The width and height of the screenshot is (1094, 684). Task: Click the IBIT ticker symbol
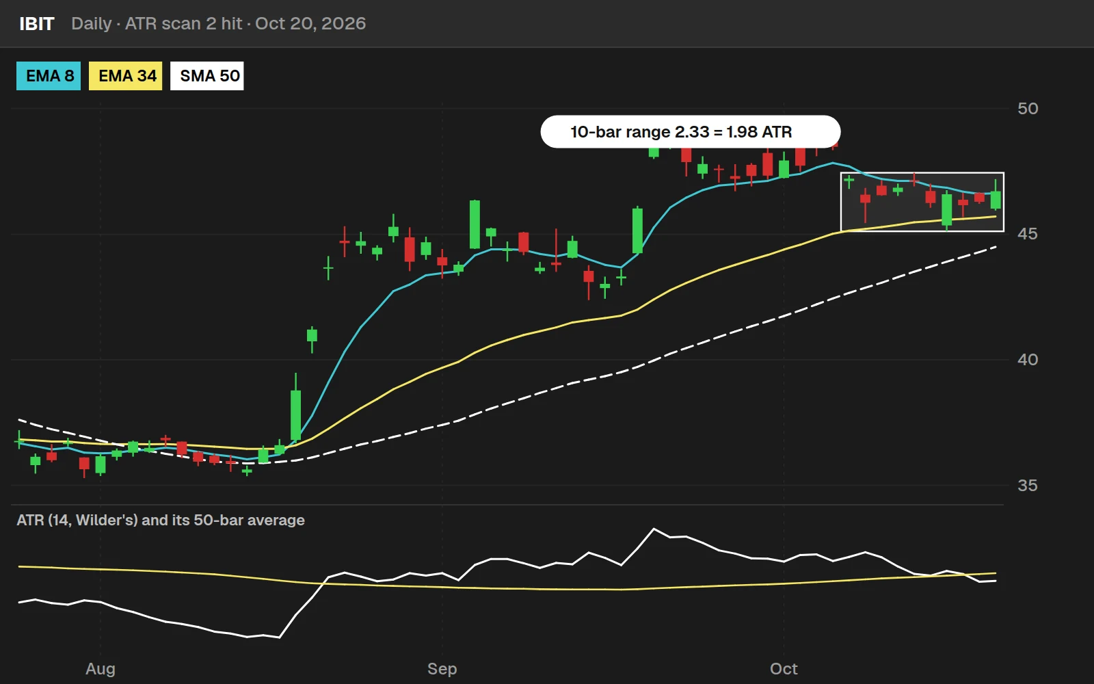(x=37, y=24)
